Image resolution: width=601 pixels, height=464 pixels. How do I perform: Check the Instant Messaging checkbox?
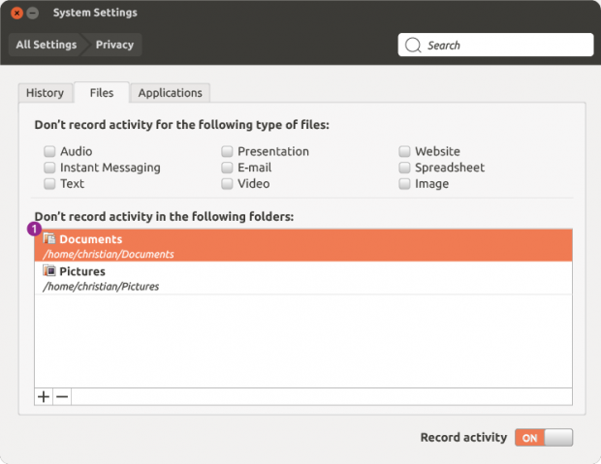click(x=49, y=168)
